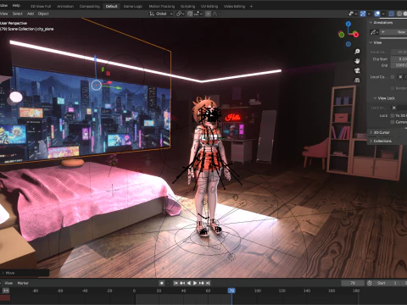Image resolution: width=407 pixels, height=305 pixels.
Task: Open object visibility filter icon
Action: click(351, 14)
